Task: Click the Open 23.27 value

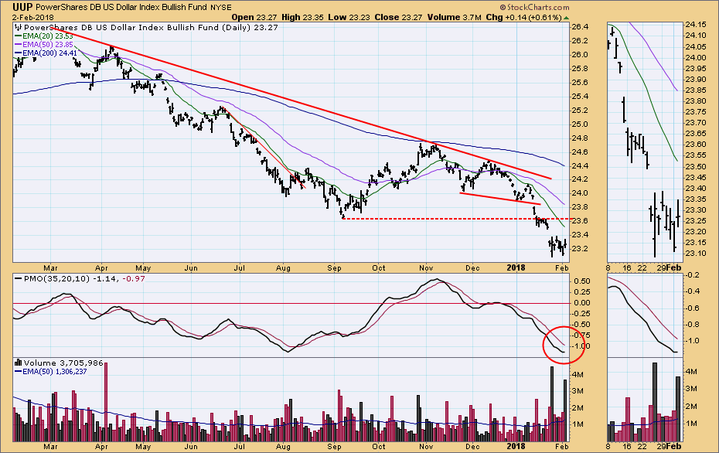Action: [254, 18]
